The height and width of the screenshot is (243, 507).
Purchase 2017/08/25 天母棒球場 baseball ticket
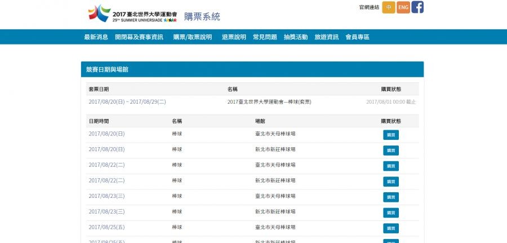pos(391,228)
